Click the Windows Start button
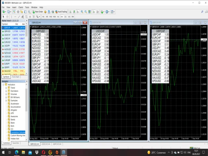The height and width of the screenshot is (156, 208). (x=3, y=152)
